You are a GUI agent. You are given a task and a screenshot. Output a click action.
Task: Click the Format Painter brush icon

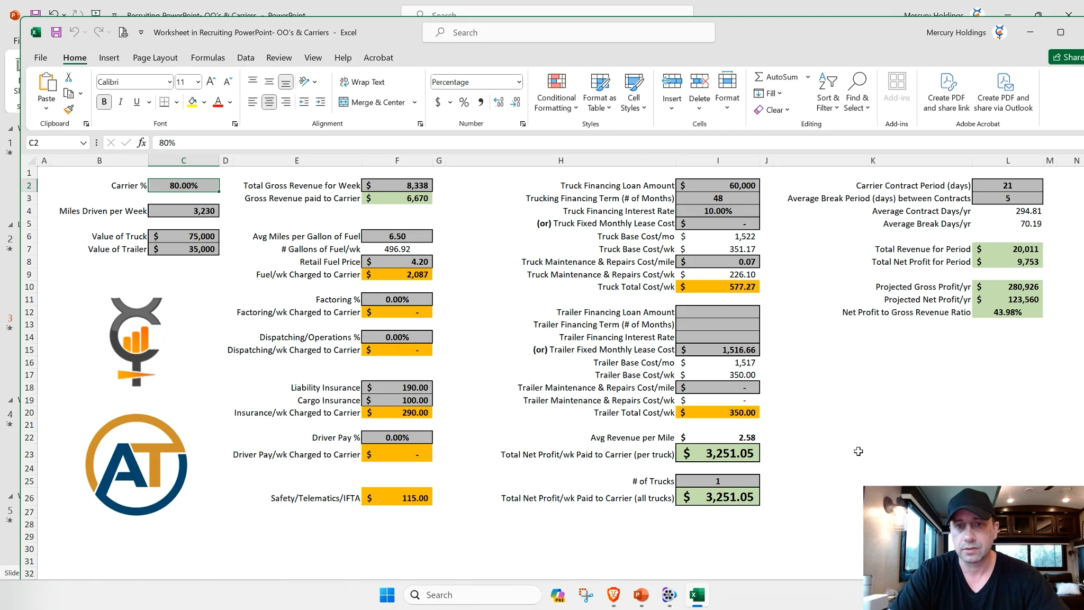coord(68,110)
